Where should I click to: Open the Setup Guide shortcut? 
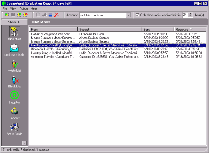15,129
